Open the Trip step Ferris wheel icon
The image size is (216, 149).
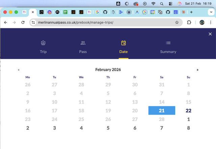(43, 43)
